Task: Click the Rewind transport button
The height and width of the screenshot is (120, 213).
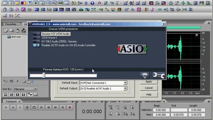Action: [x=49, y=107]
